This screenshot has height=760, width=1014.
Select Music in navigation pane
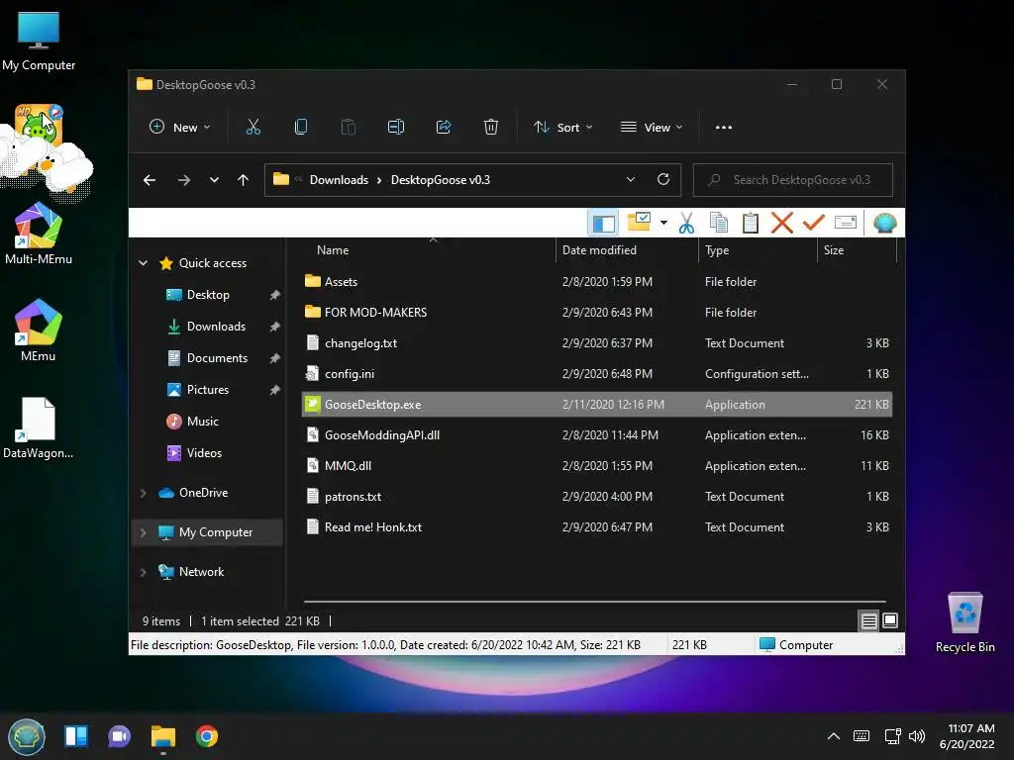tap(202, 422)
